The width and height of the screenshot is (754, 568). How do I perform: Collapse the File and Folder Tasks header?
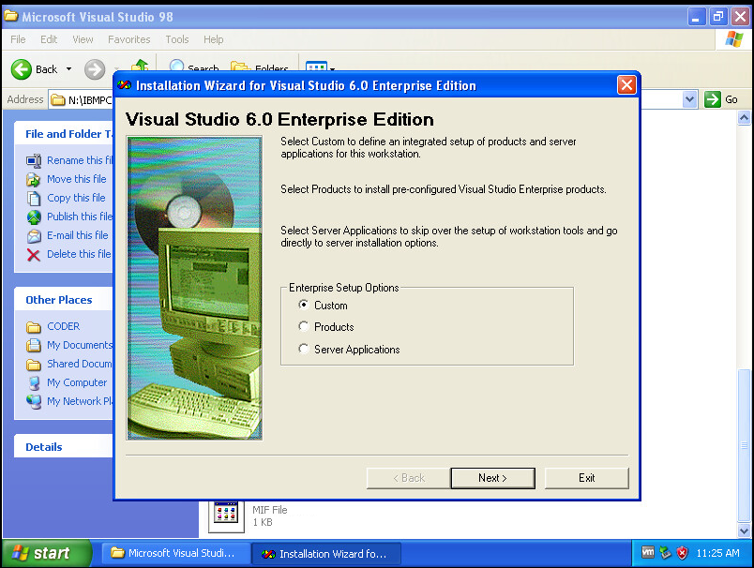point(64,134)
